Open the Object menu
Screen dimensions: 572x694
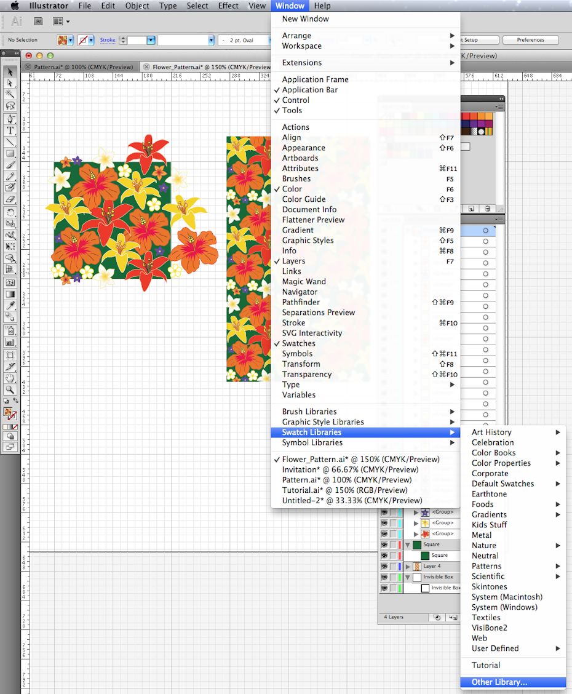[x=137, y=6]
